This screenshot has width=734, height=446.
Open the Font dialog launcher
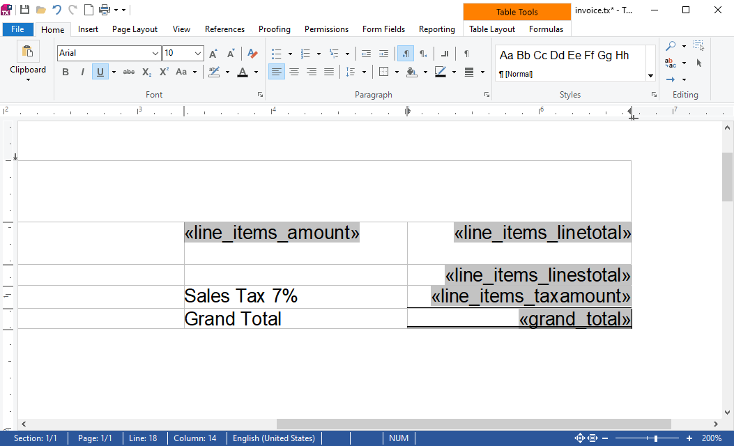point(260,95)
